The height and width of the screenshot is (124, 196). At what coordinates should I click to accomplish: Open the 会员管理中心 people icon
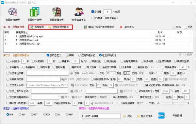79,12
